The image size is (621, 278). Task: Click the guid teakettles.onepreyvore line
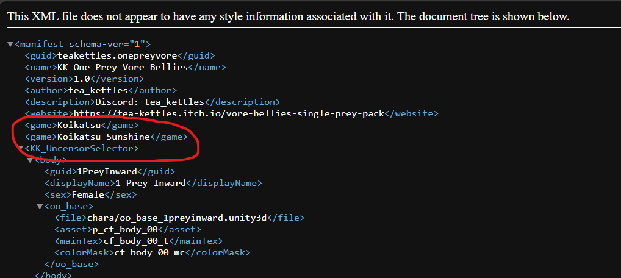pyautogui.click(x=120, y=56)
